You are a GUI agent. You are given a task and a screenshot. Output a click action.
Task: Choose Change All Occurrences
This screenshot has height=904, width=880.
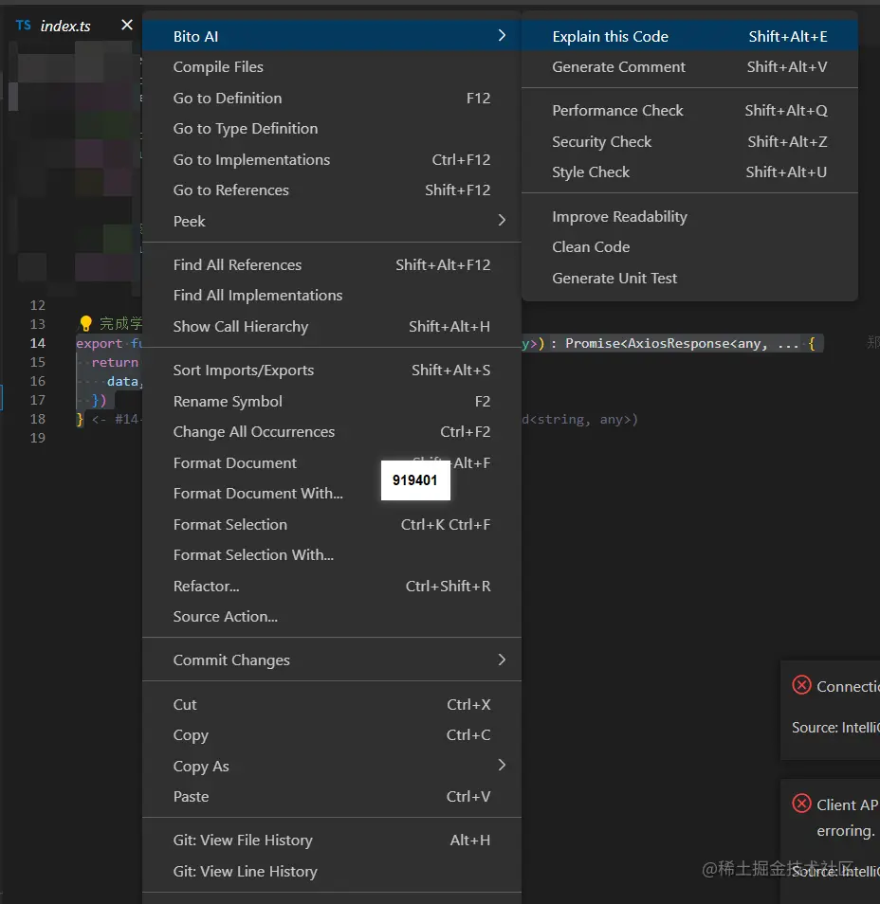(332, 432)
